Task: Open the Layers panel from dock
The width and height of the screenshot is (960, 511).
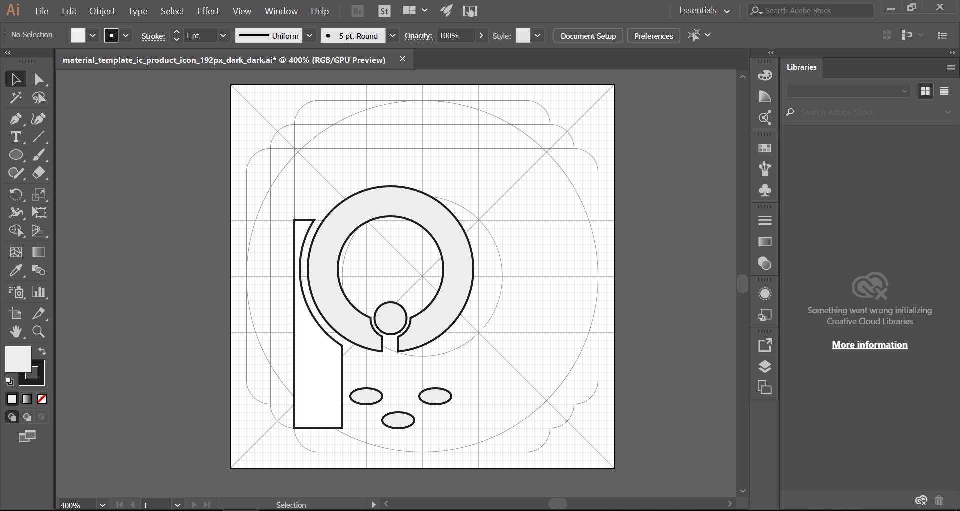Action: [765, 367]
